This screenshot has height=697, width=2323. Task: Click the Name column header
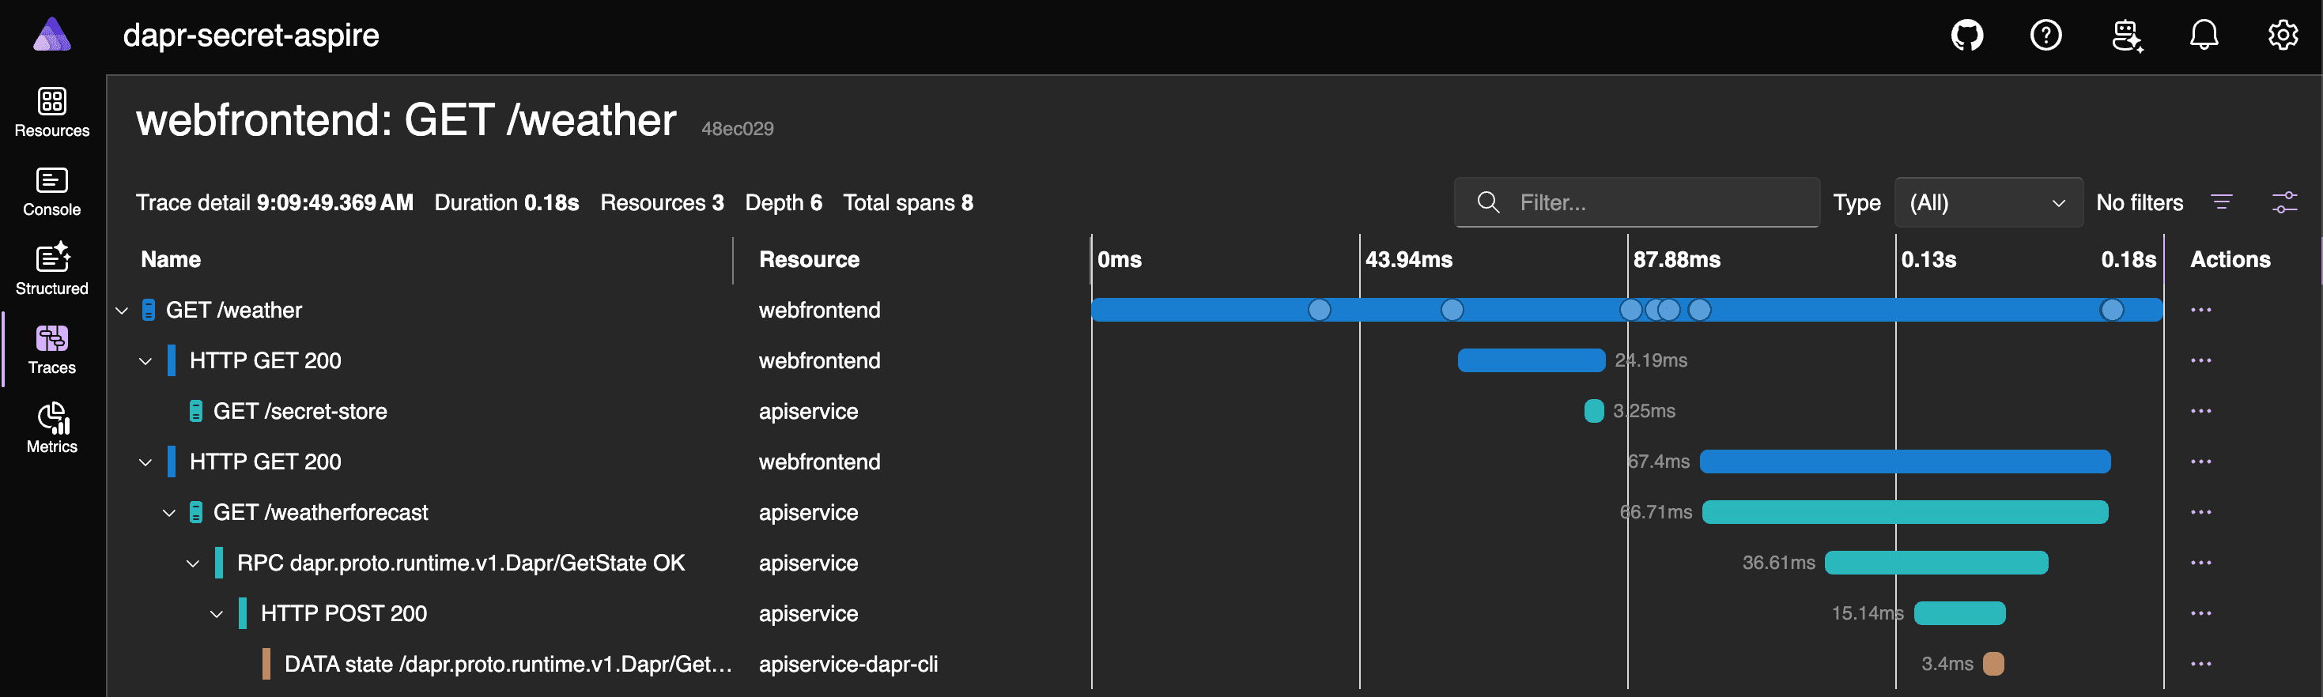[x=171, y=260]
